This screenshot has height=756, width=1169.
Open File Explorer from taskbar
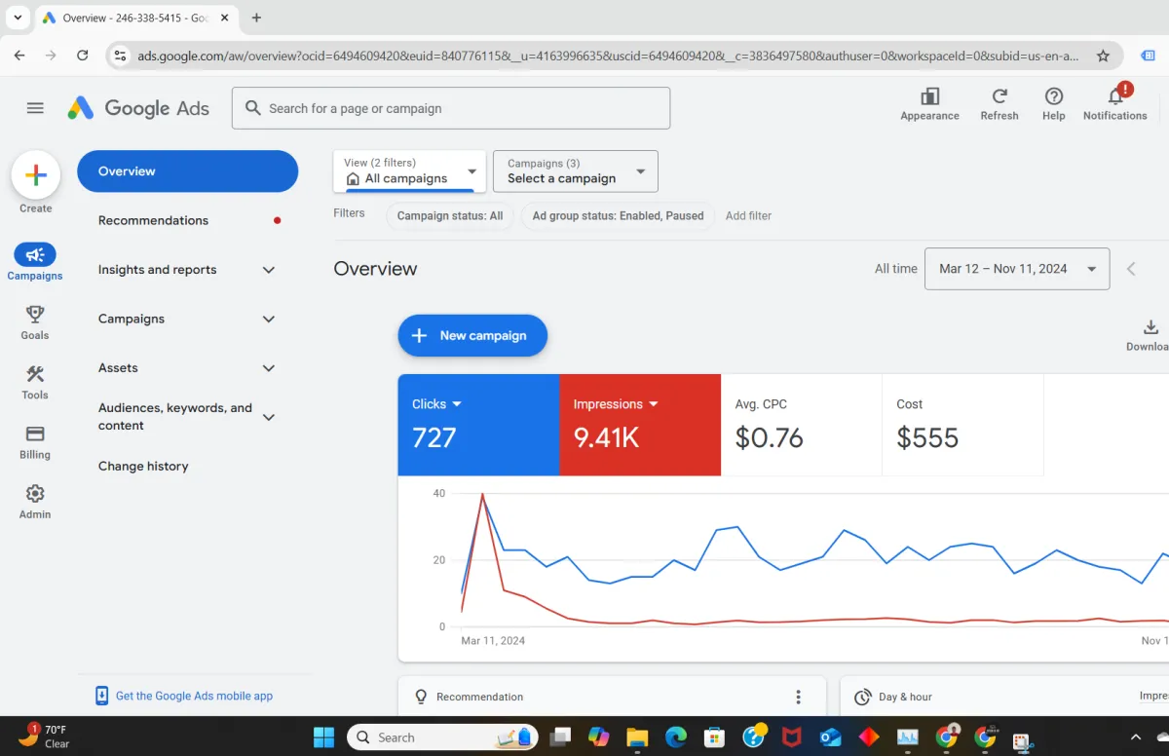(x=637, y=737)
